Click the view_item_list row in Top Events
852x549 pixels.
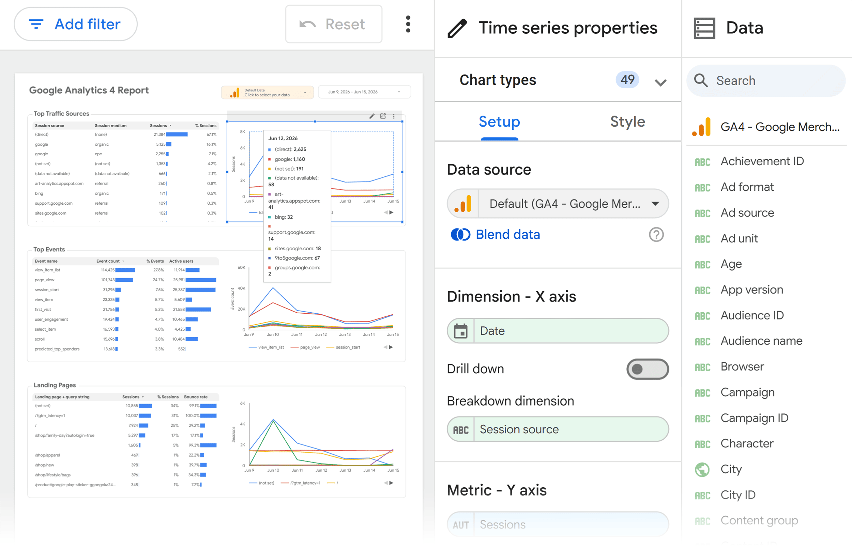[126, 270]
